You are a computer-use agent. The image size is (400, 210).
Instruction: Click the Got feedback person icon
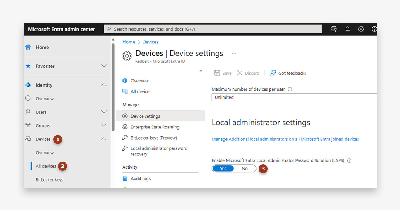click(x=273, y=73)
